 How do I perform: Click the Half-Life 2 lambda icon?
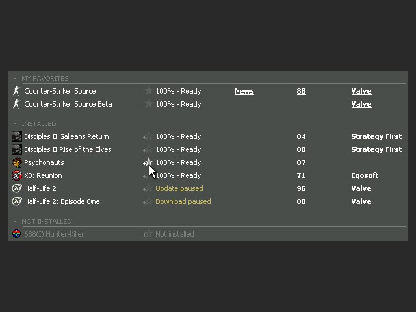(x=17, y=188)
